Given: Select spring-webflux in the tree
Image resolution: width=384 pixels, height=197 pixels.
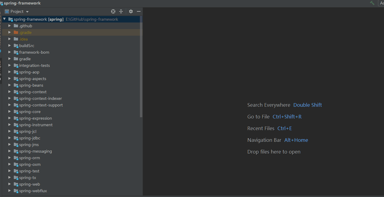Looking at the screenshot, I should (33, 191).
